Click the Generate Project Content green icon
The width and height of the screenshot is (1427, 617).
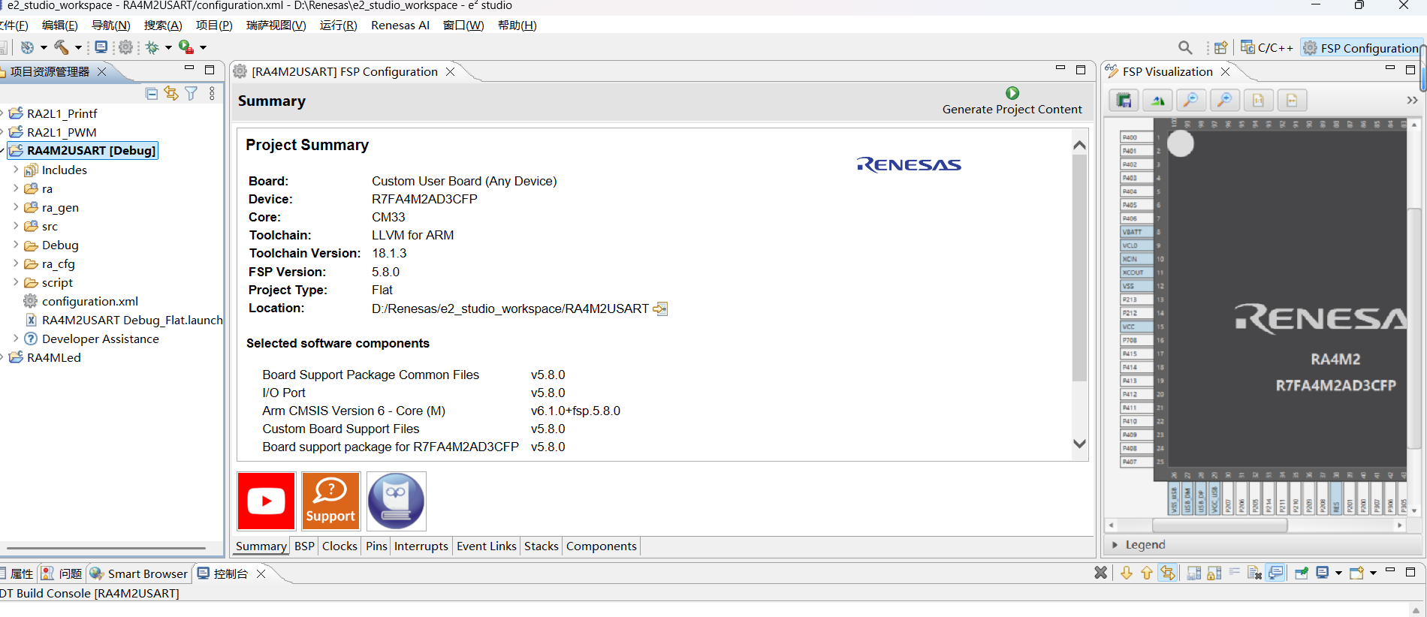1012,93
